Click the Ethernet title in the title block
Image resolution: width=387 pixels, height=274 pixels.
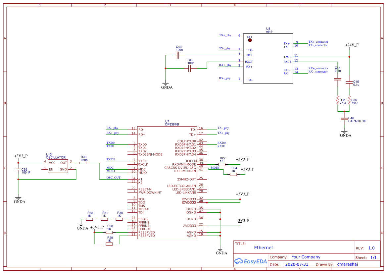point(264,247)
